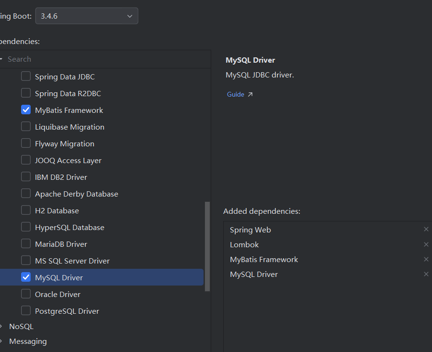Remove MySQL Driver from added dependencies
This screenshot has height=352, width=432.
(426, 274)
